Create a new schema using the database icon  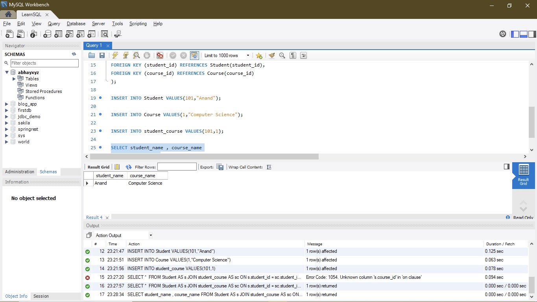(x=47, y=34)
